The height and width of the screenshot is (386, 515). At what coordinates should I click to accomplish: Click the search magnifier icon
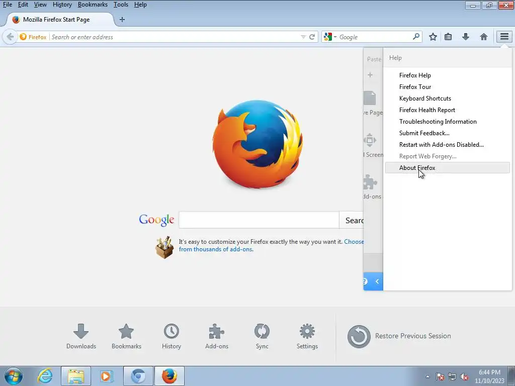[x=416, y=36]
